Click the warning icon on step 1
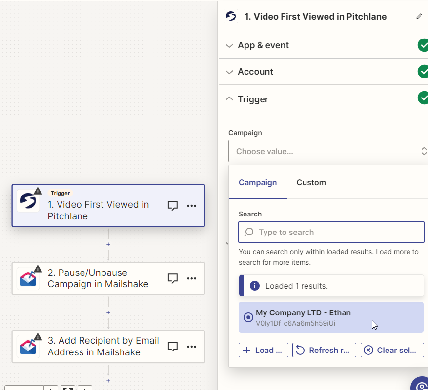Image resolution: width=428 pixels, height=390 pixels. pos(38,191)
